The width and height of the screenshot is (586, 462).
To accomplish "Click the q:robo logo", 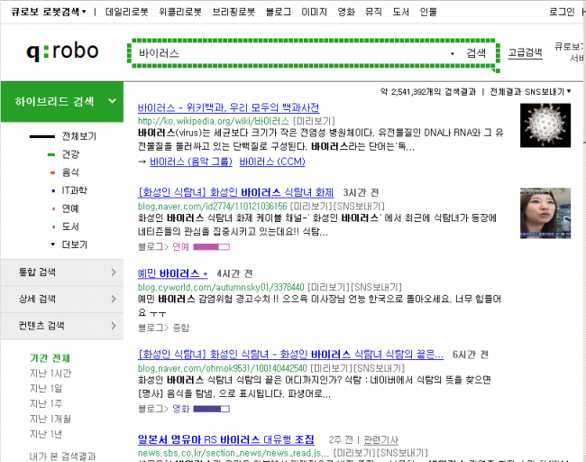I will 62,51.
